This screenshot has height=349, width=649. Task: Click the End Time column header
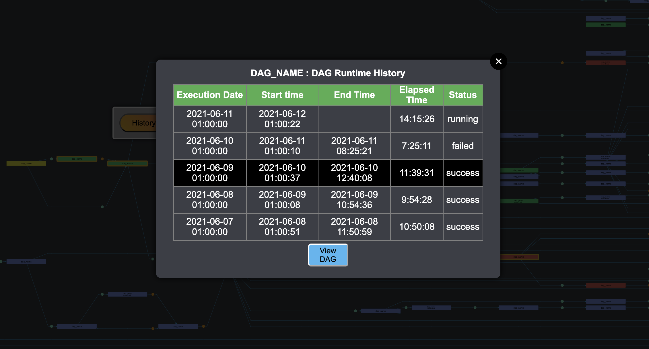(x=354, y=95)
